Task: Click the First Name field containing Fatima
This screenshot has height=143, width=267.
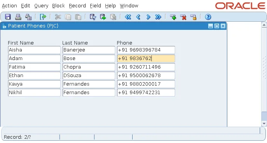Action: [x=34, y=67]
